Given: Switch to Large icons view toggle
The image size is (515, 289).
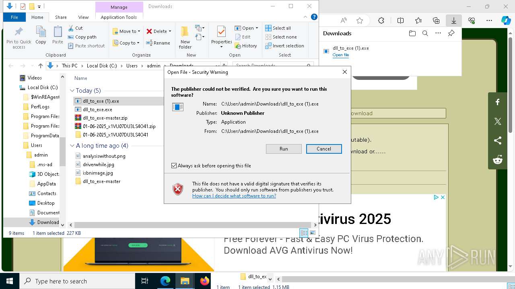Looking at the screenshot, I should 313,233.
